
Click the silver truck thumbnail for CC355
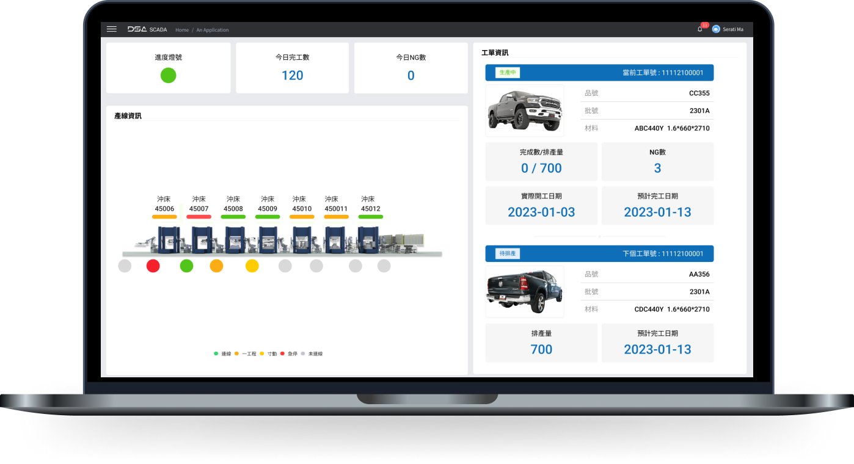(525, 110)
